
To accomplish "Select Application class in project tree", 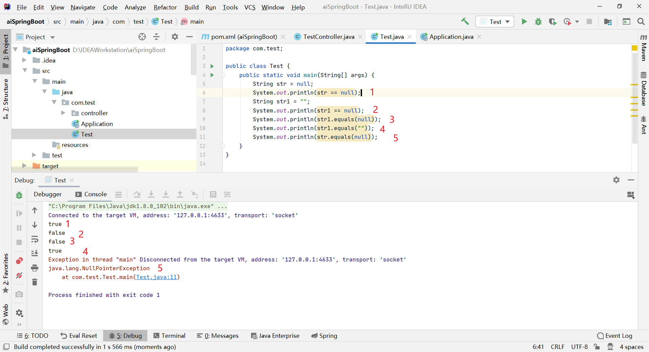I will pyautogui.click(x=97, y=124).
